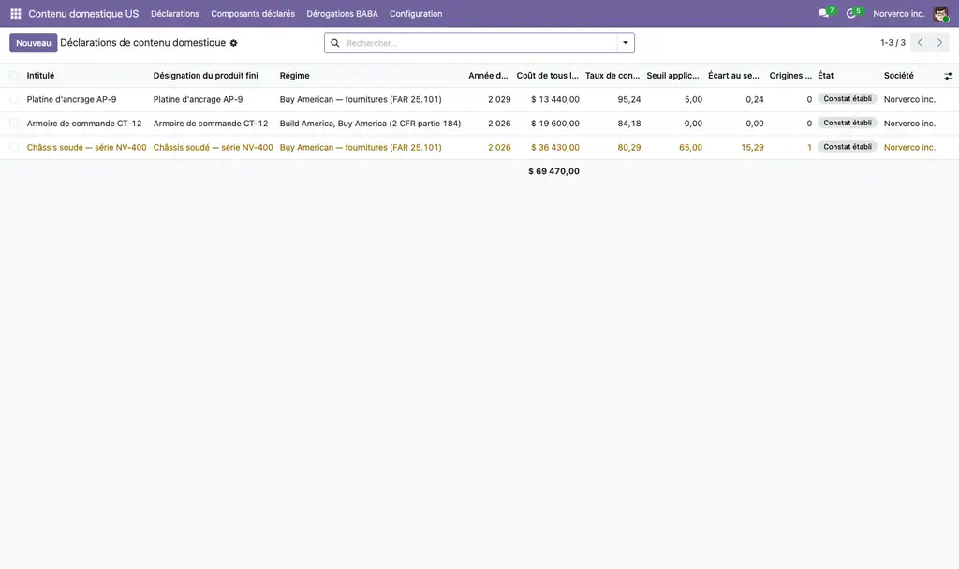Sort by the Régime column header

click(294, 76)
